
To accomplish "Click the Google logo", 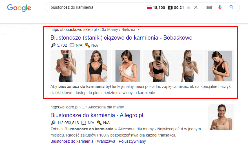I will point(19,8).
